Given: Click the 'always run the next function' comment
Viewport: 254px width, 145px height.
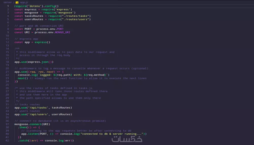Looking at the screenshot, I should point(88,78).
